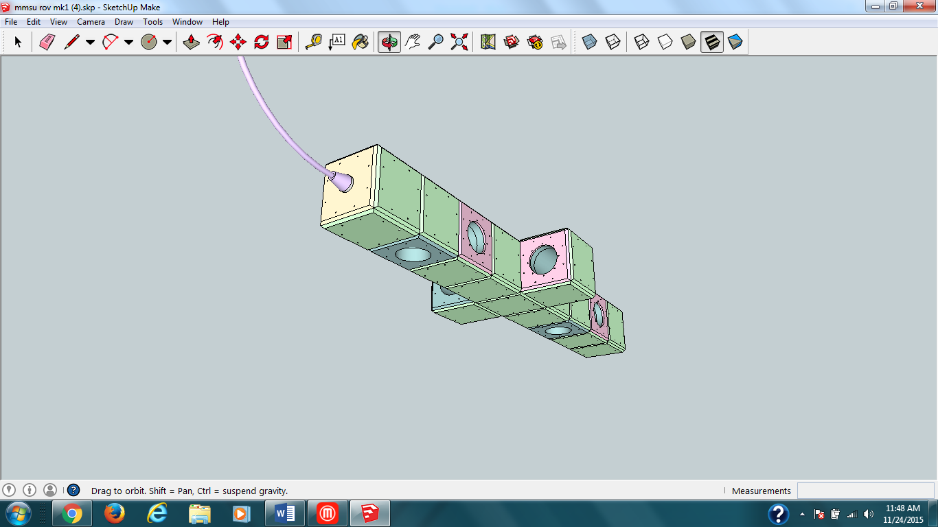Viewport: 938px width, 527px height.
Task: Click the Instructor help button in status bar
Action: (73, 491)
